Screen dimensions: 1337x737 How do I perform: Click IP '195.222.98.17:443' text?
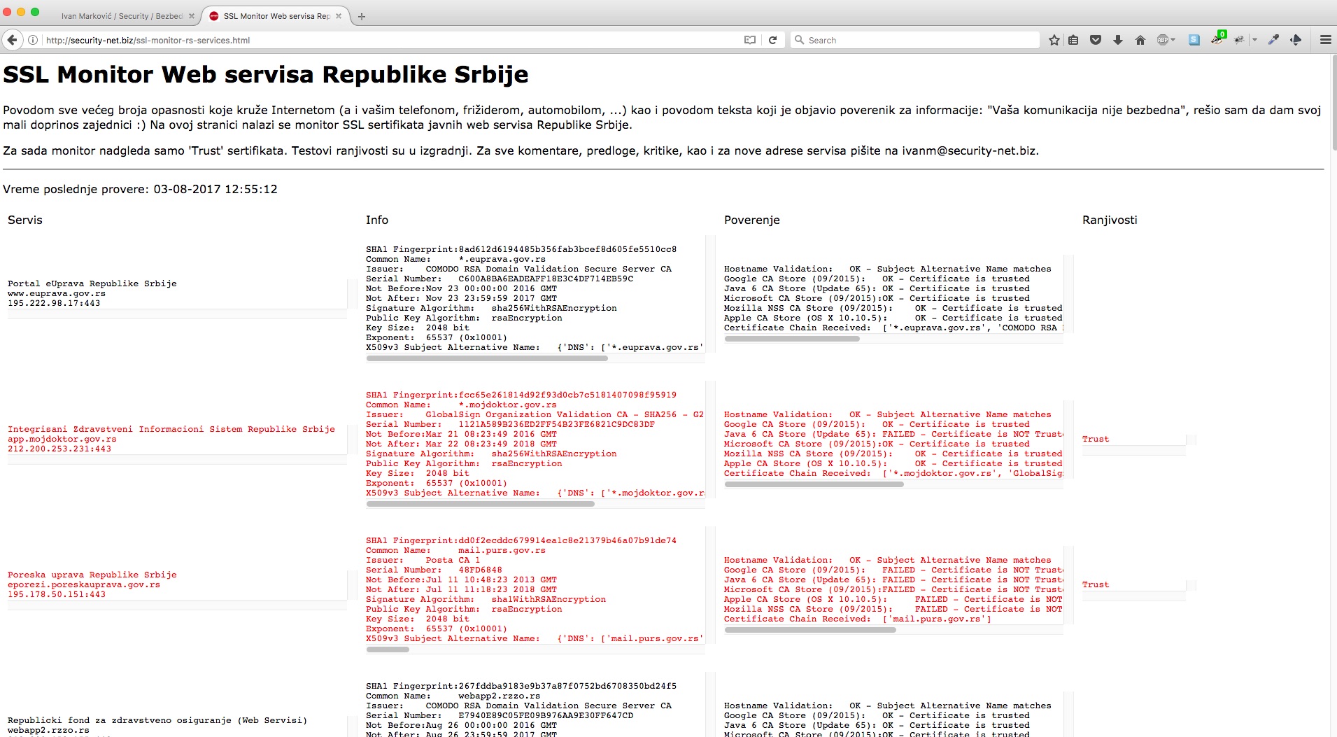pos(54,303)
